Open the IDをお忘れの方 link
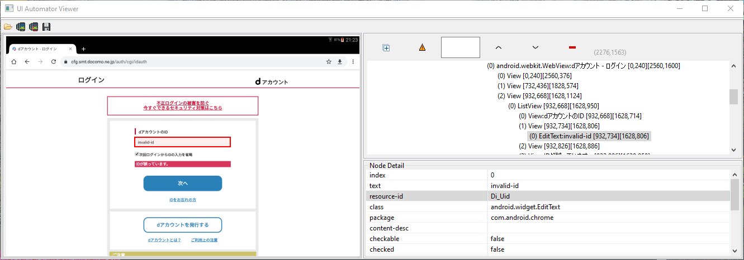The width and height of the screenshot is (744, 260). click(183, 200)
